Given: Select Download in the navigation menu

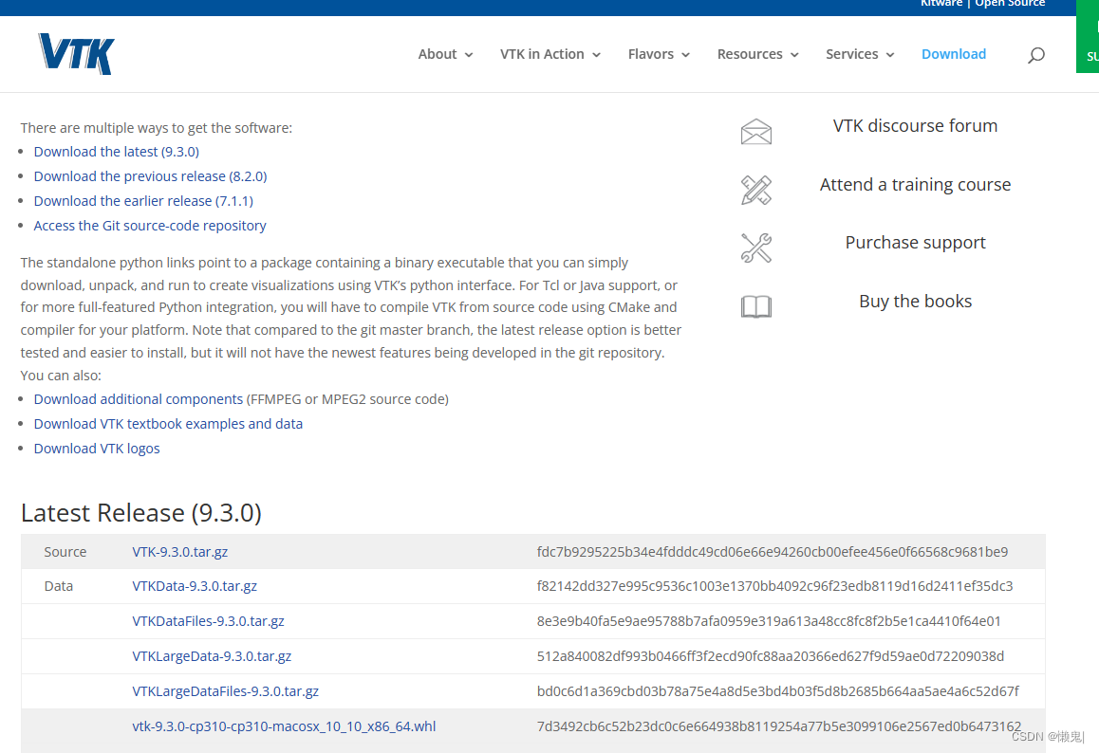Looking at the screenshot, I should click(954, 54).
